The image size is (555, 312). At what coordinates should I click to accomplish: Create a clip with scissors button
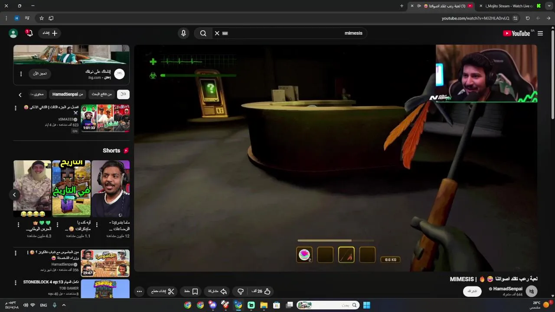(163, 291)
